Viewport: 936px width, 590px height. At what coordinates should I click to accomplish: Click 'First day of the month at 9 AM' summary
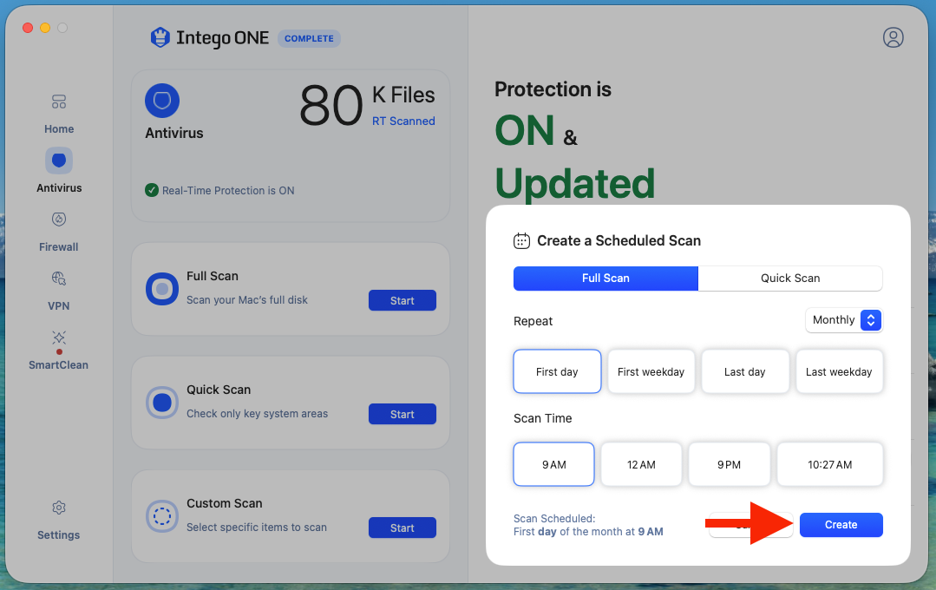click(x=588, y=532)
